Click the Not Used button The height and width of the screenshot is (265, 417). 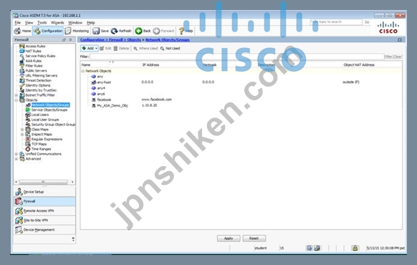pyautogui.click(x=171, y=49)
